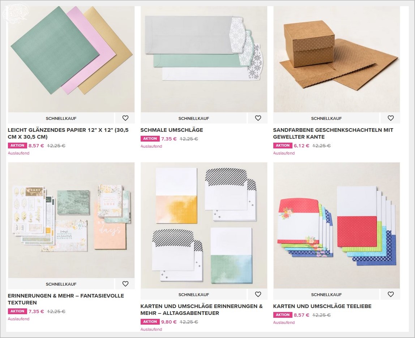Screen dimensions: 415x338
Task: Click the green, pink, gold paper thumbnail
Action: click(x=71, y=59)
